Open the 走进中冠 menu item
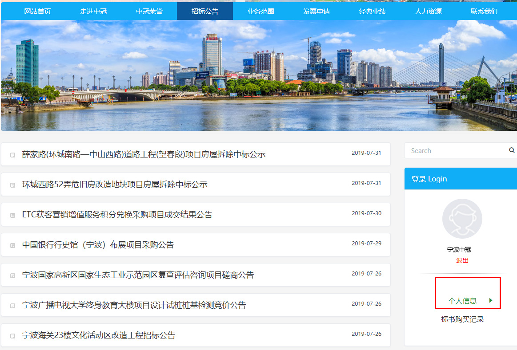The width and height of the screenshot is (517, 350). point(93,12)
